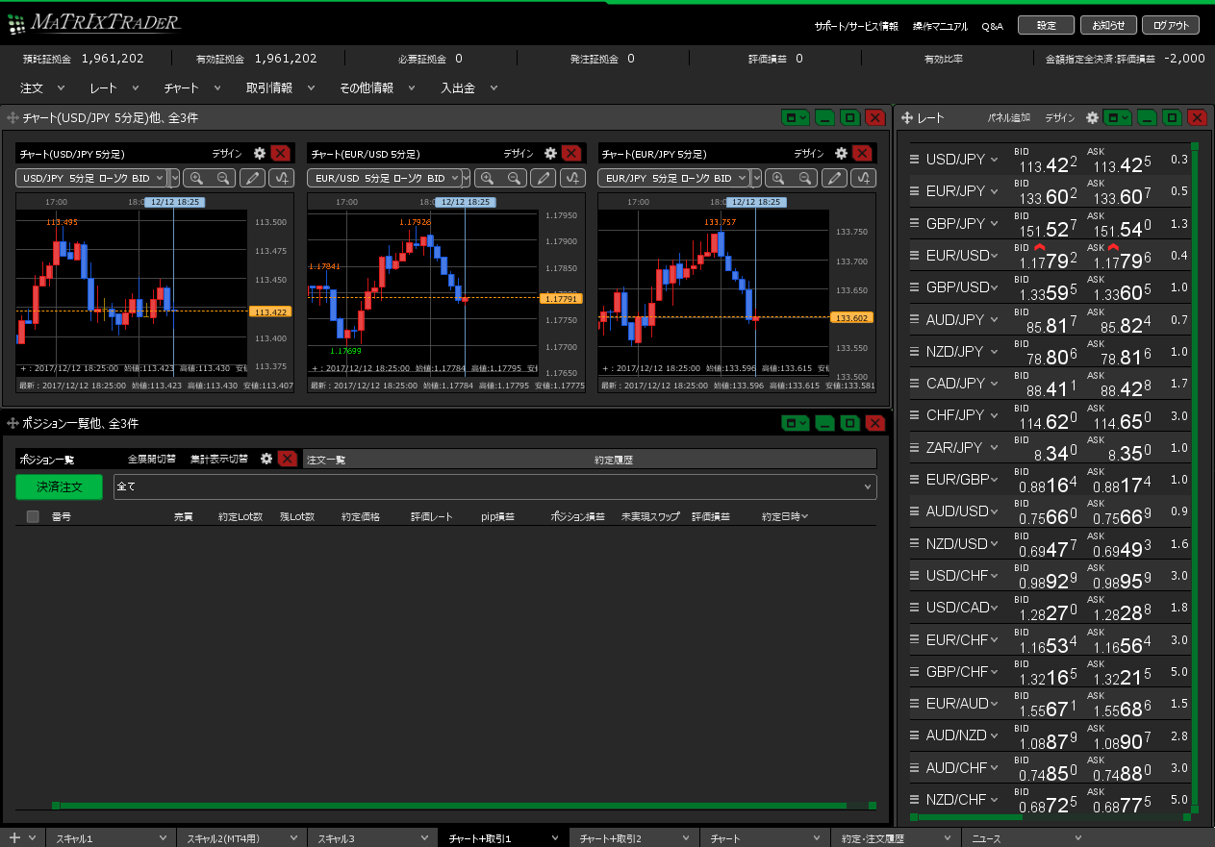Grab the move handle of the レート panel

[x=907, y=118]
